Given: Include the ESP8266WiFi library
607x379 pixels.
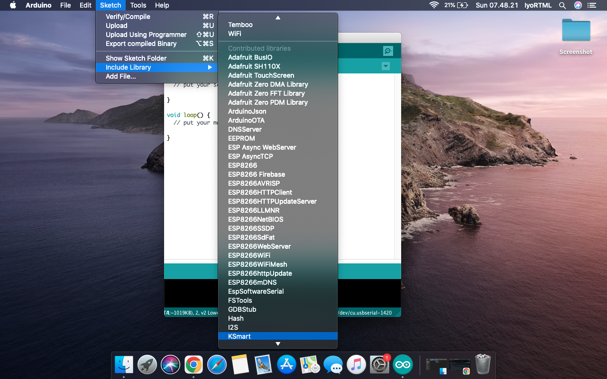Looking at the screenshot, I should 278,255.
